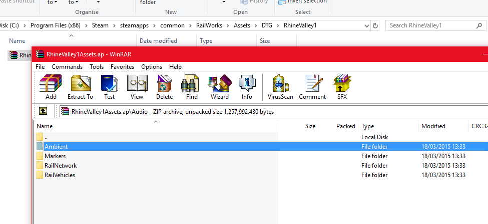Select the RailNetwork folder name

(61, 165)
